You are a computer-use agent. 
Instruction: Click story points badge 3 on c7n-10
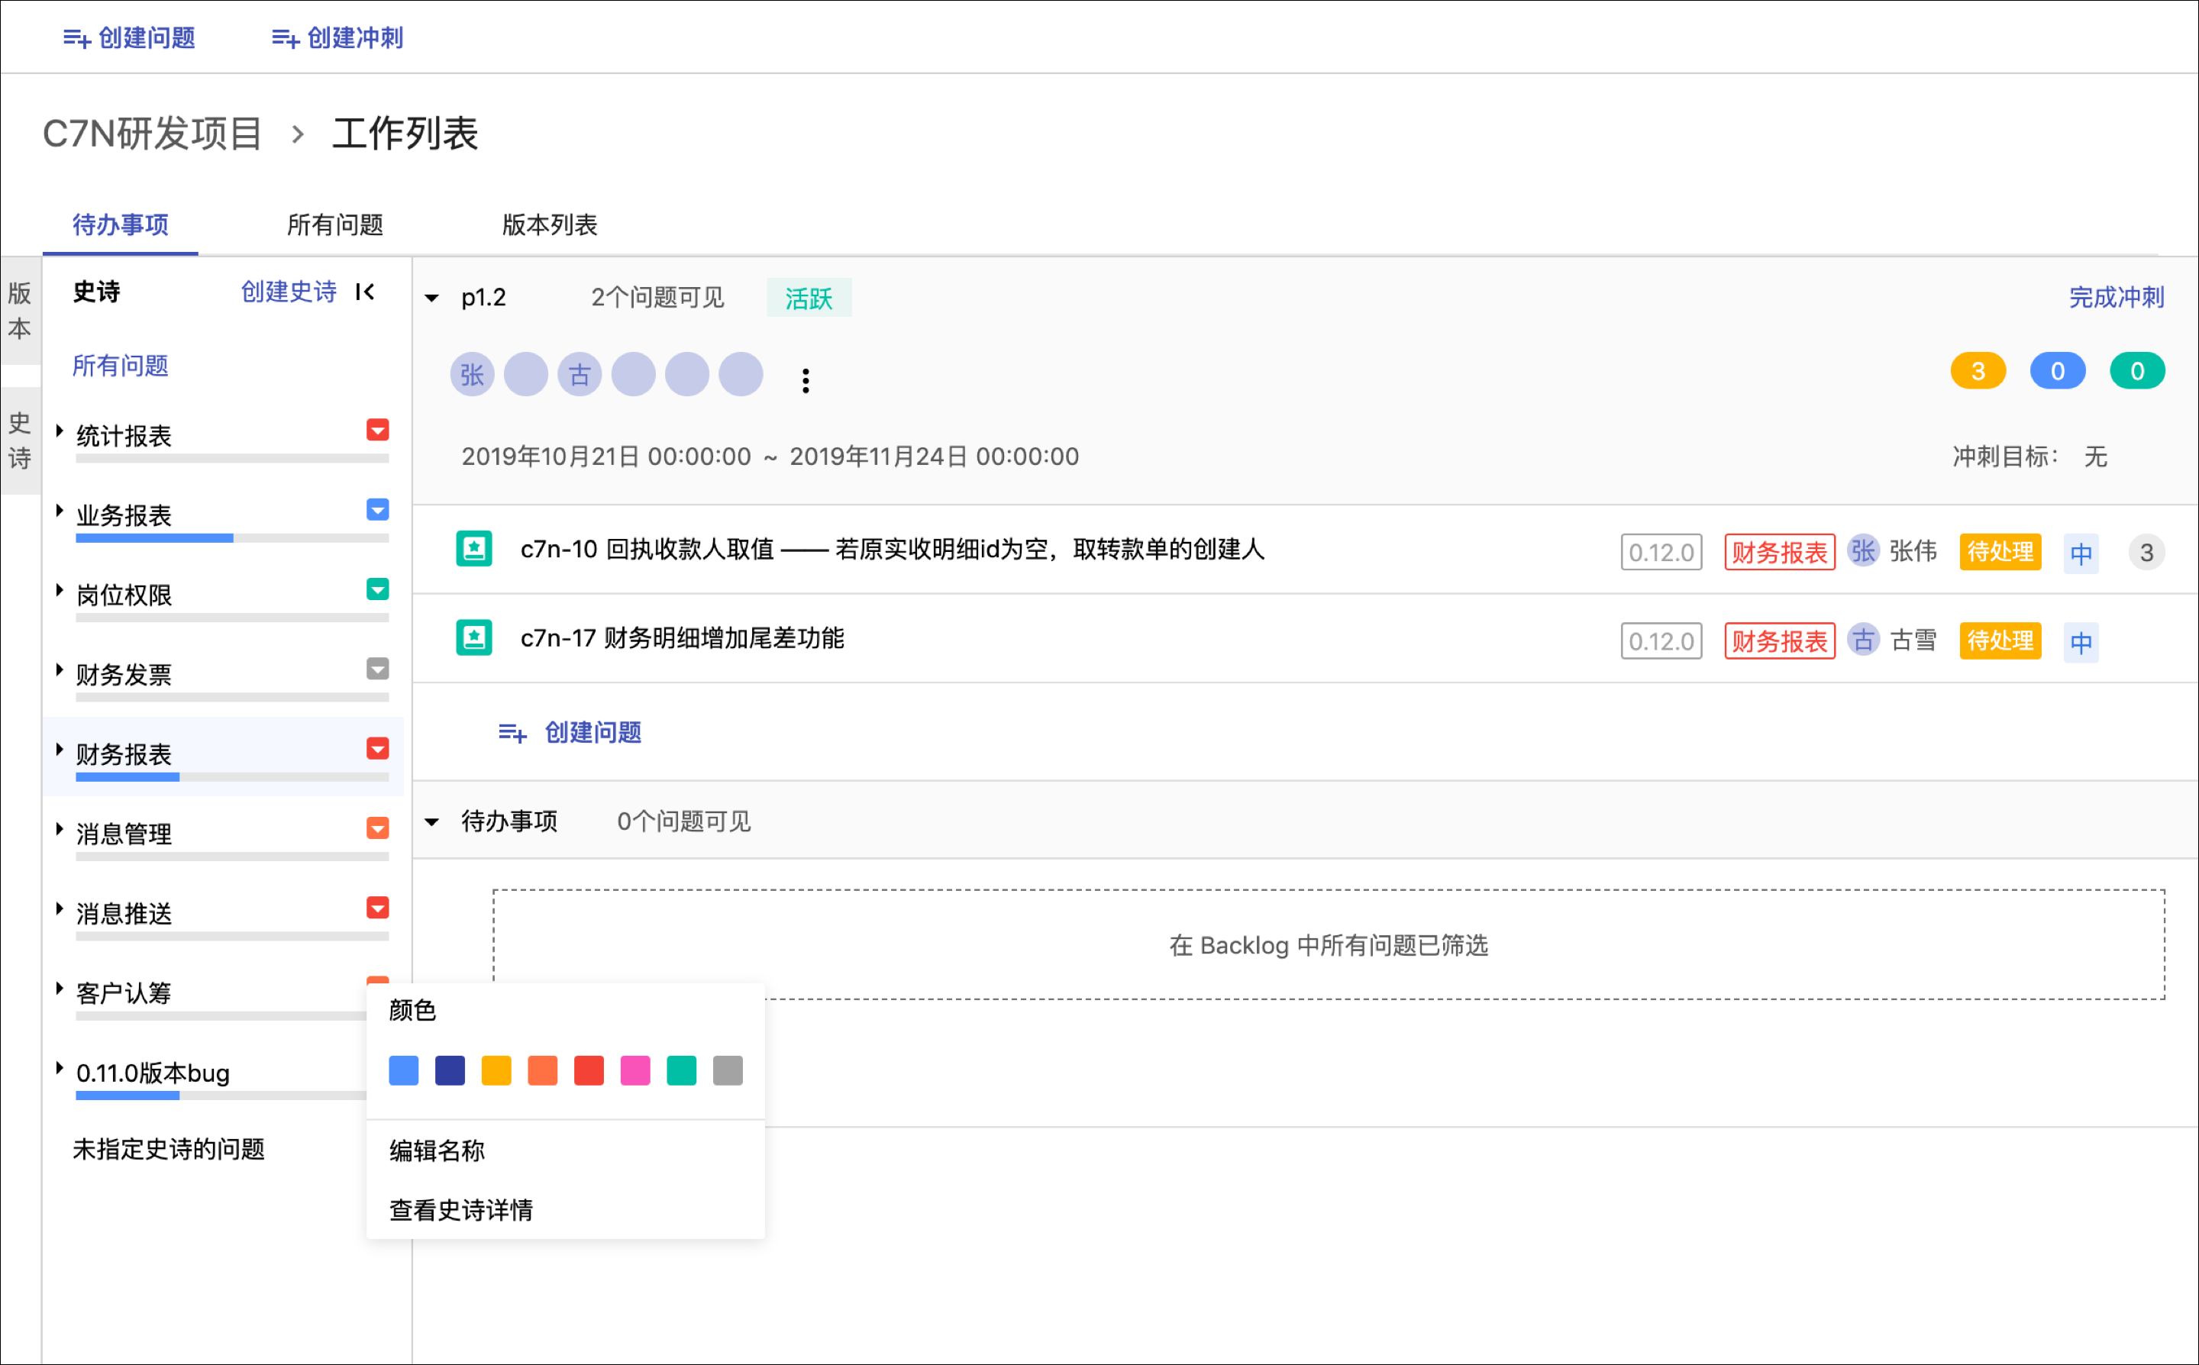(2146, 553)
